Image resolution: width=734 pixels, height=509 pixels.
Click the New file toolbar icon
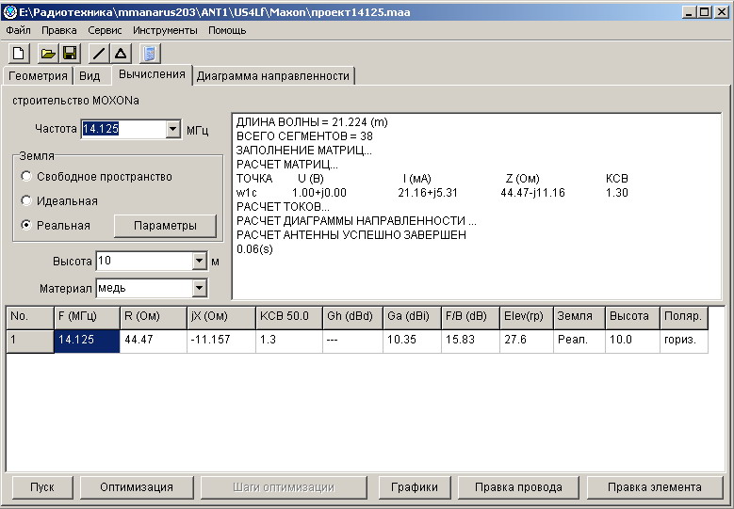click(x=17, y=54)
